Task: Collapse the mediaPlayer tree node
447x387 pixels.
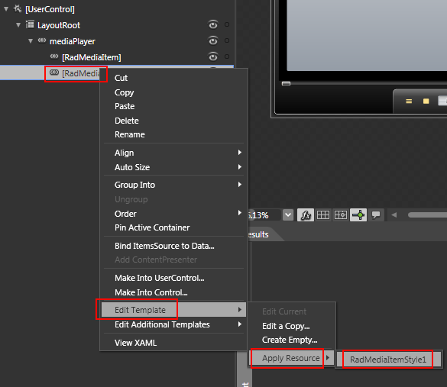Action: 31,41
